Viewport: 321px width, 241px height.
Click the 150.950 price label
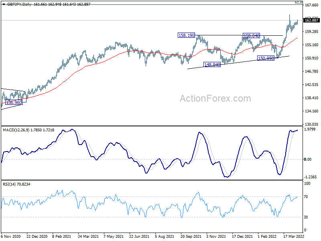(x=266, y=58)
